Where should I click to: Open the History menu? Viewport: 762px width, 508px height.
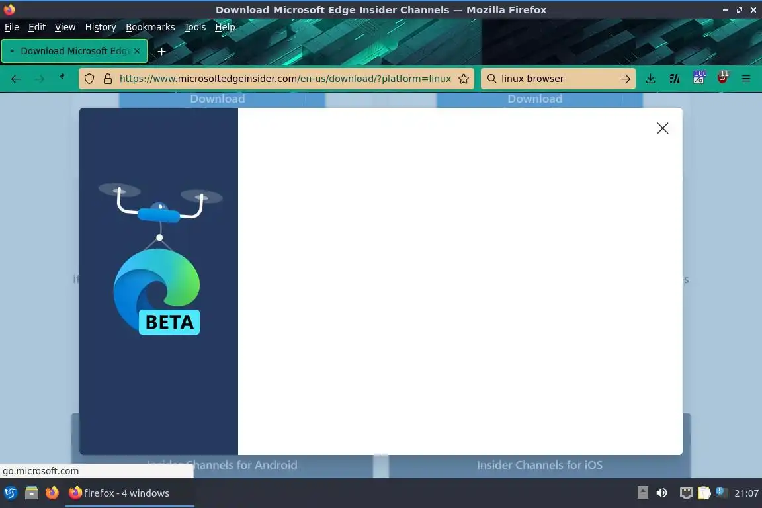101,27
